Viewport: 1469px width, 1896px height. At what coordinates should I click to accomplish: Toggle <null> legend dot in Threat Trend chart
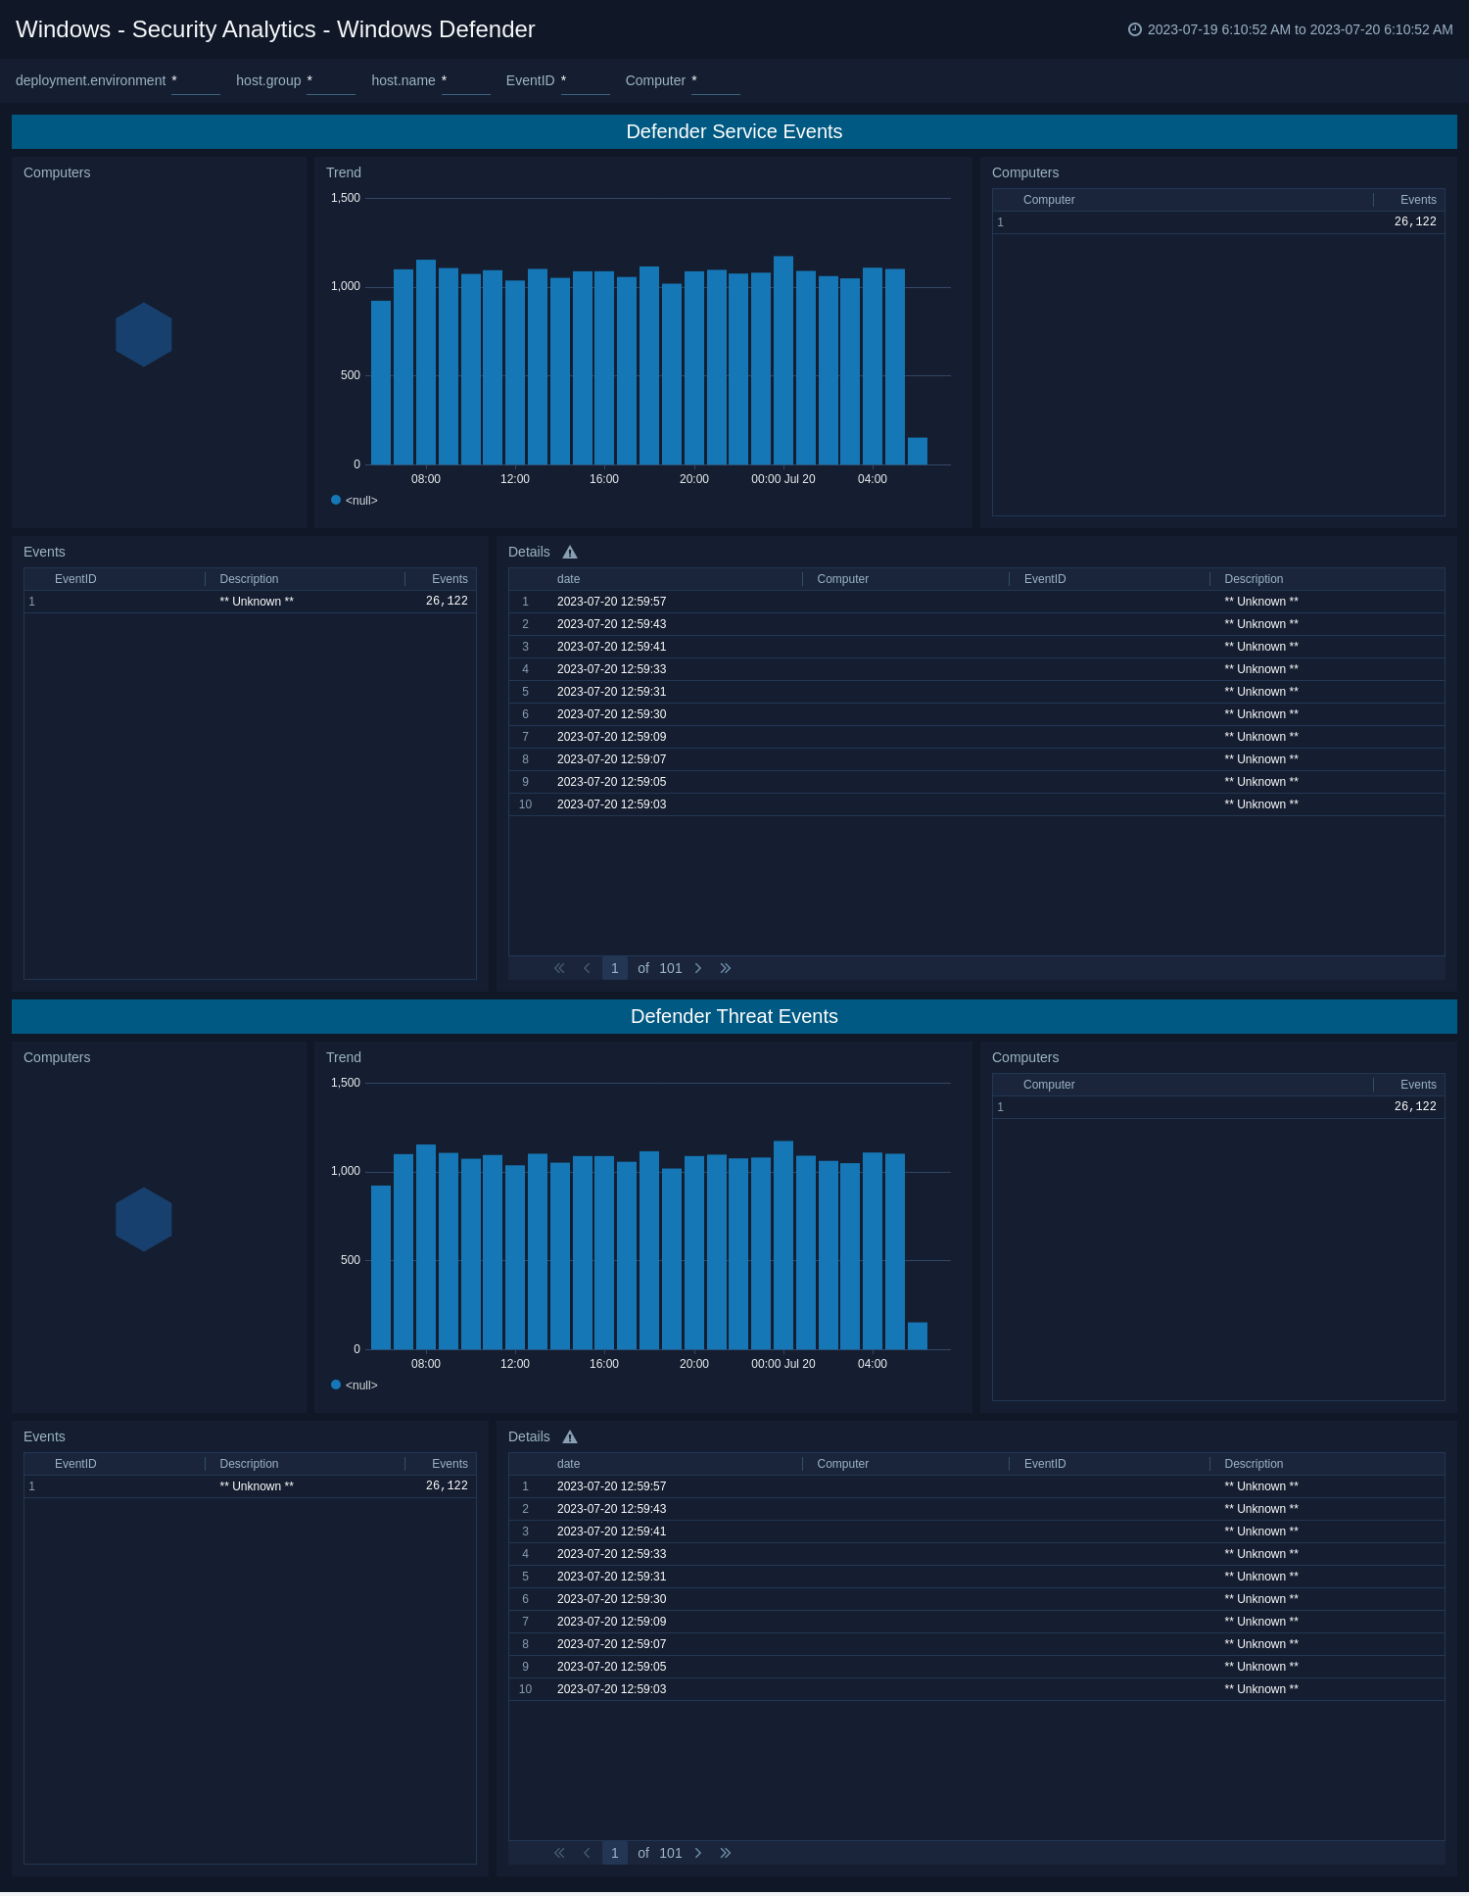pyautogui.click(x=336, y=1385)
